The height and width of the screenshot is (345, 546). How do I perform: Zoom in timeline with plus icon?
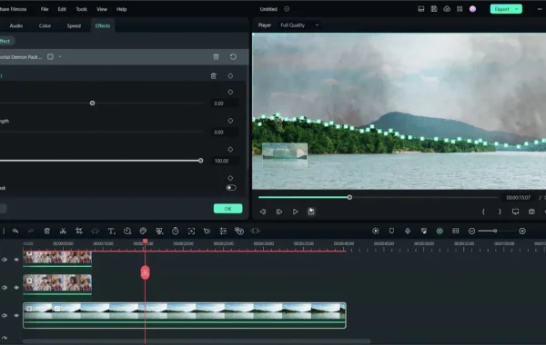522,231
